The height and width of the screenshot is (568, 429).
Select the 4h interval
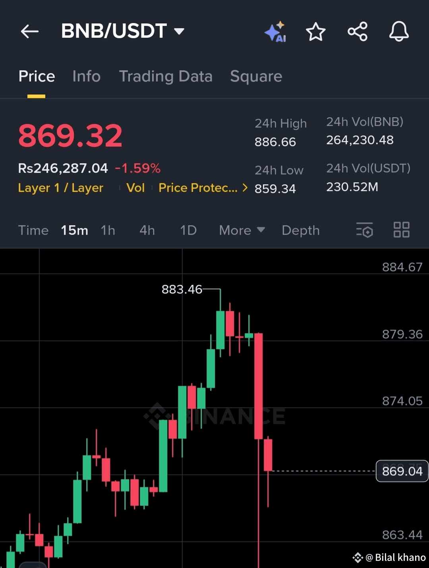click(x=147, y=230)
